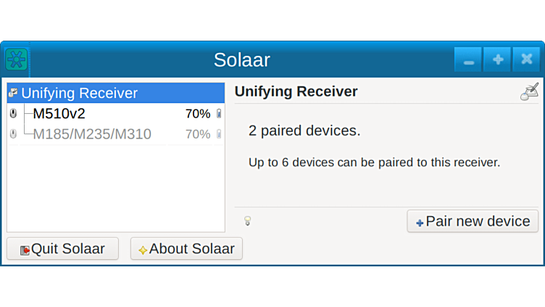Image resolution: width=545 pixels, height=307 pixels.
Task: Click the Unifying Receiver panel heading
Action: click(x=296, y=91)
